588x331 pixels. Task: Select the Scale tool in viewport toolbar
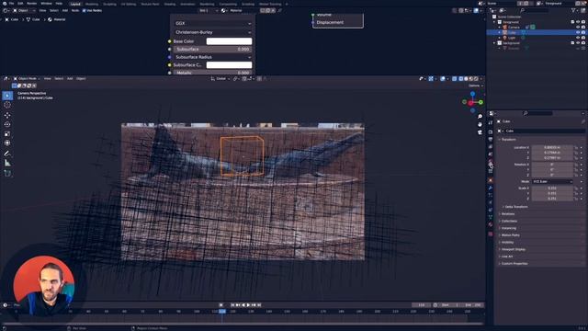[x=7, y=133]
